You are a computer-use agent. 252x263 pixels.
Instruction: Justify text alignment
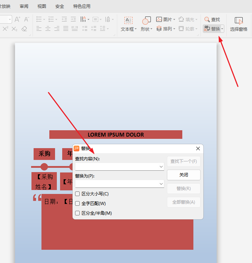click(x=66, y=29)
